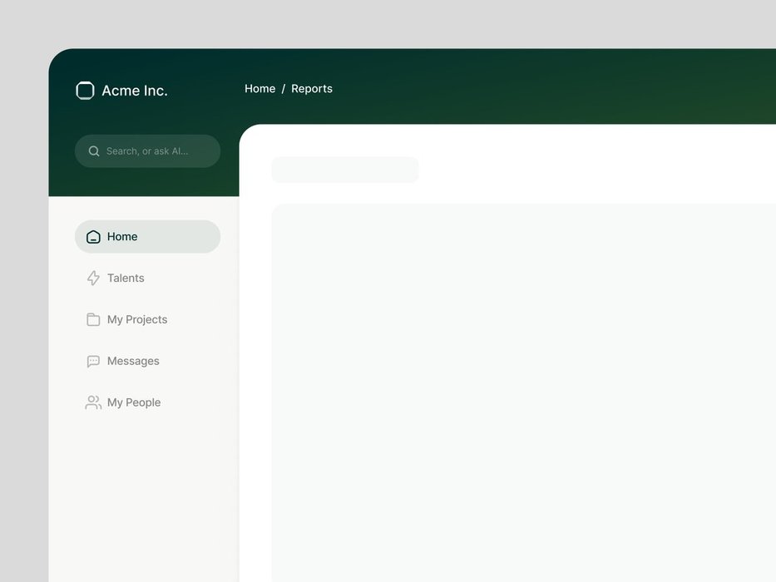Click the Messages chat bubble icon

click(93, 362)
